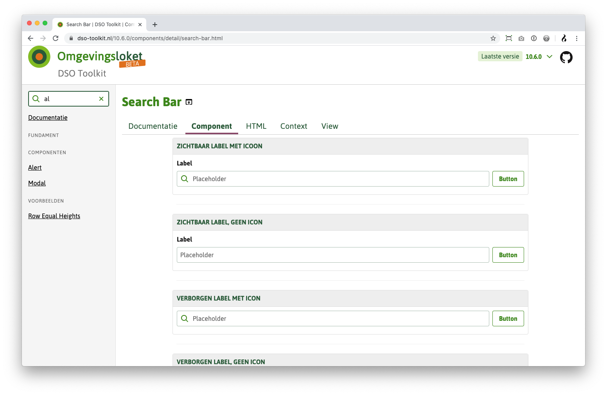
Task: Open the Documentatie sidebar link
Action: pyautogui.click(x=48, y=117)
